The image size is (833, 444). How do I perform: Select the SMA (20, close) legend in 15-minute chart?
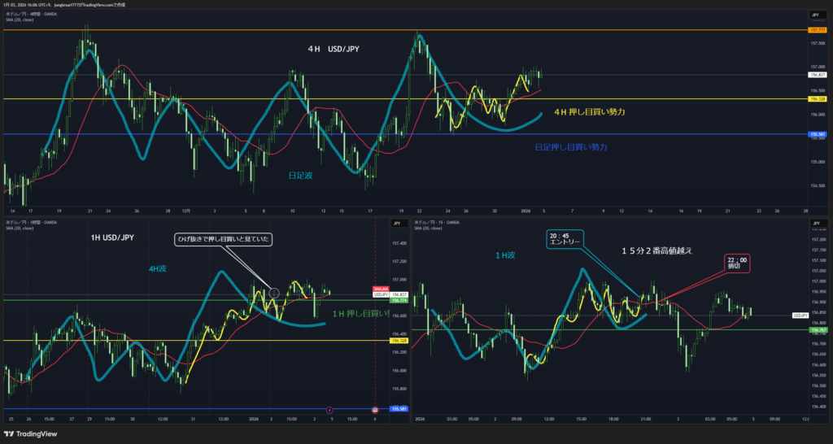[x=431, y=228]
